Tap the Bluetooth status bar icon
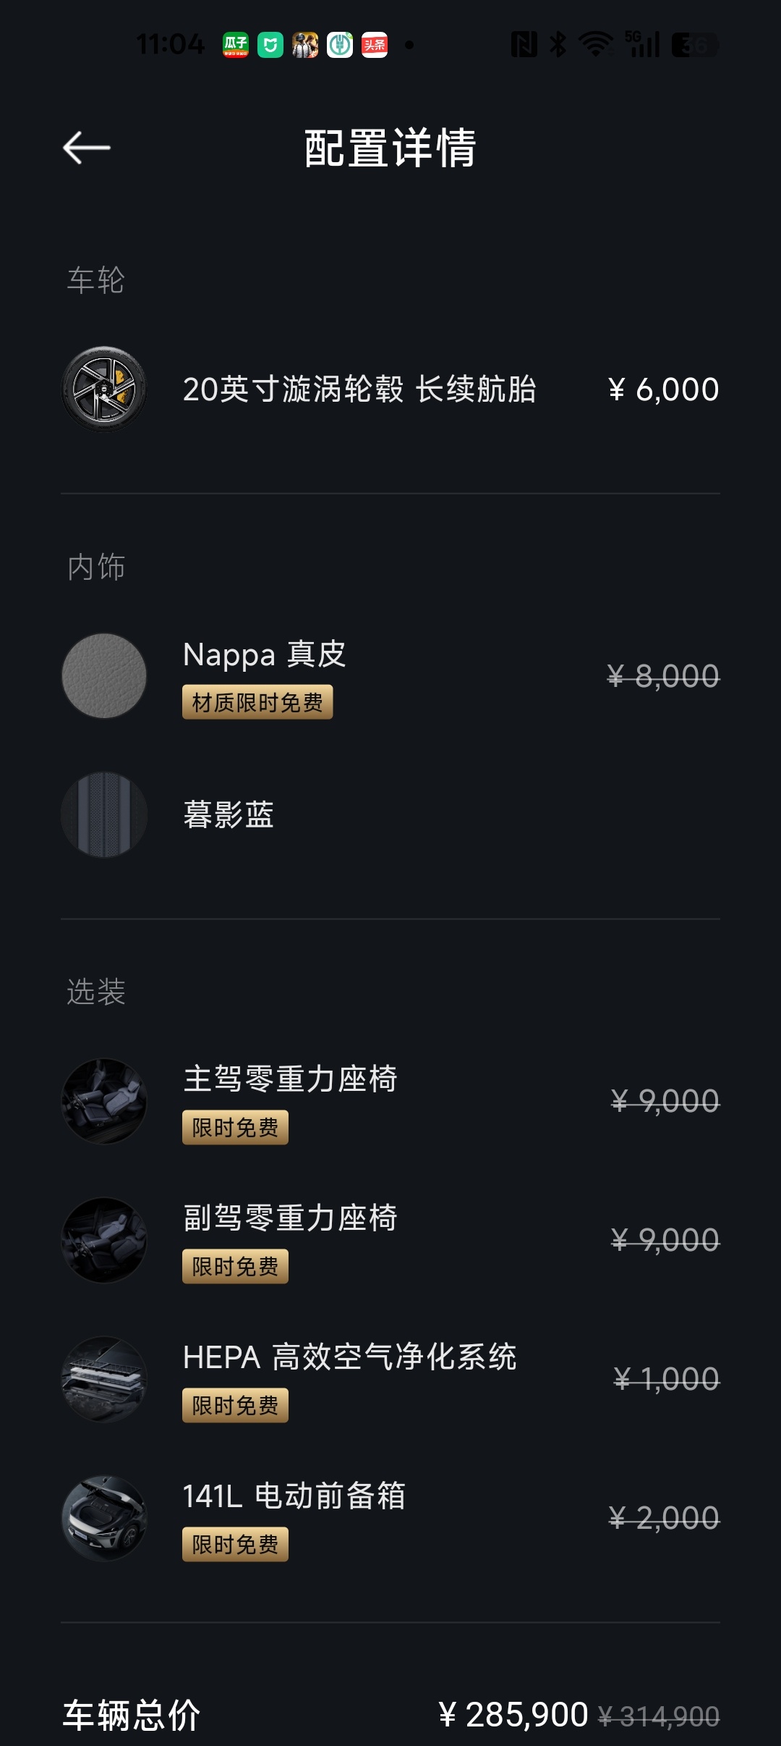The image size is (781, 1746). click(x=558, y=45)
